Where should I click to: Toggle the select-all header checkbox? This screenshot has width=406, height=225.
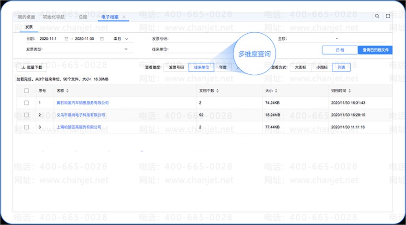pos(26,91)
